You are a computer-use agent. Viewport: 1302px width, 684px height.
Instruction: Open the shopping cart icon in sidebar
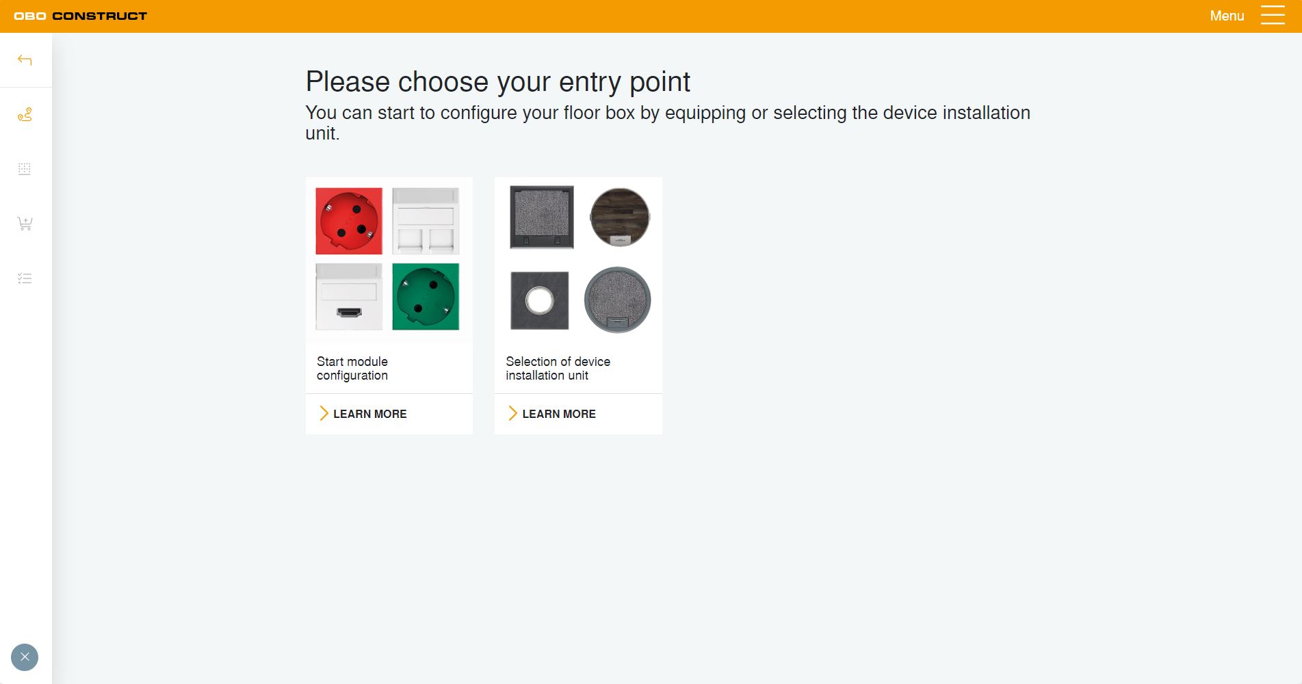click(25, 224)
